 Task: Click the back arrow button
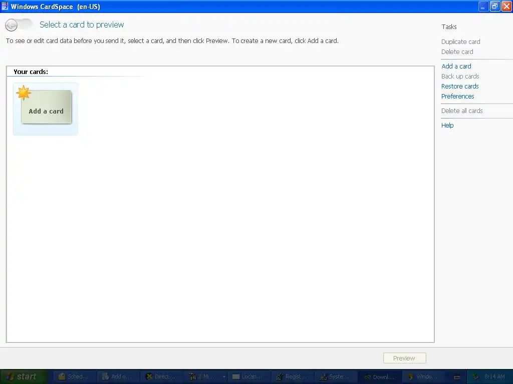[x=12, y=25]
